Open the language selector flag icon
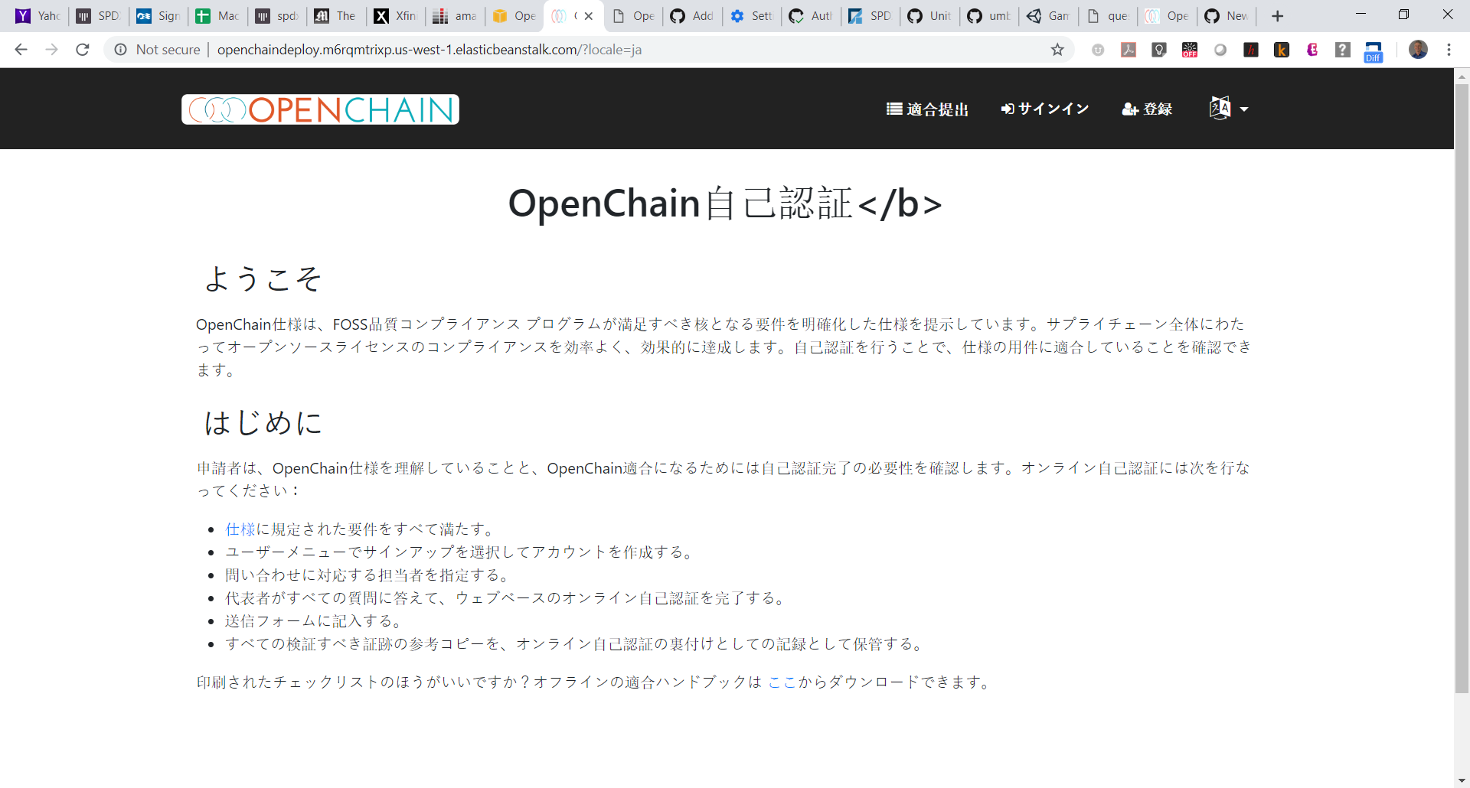The width and height of the screenshot is (1470, 788). tap(1219, 108)
